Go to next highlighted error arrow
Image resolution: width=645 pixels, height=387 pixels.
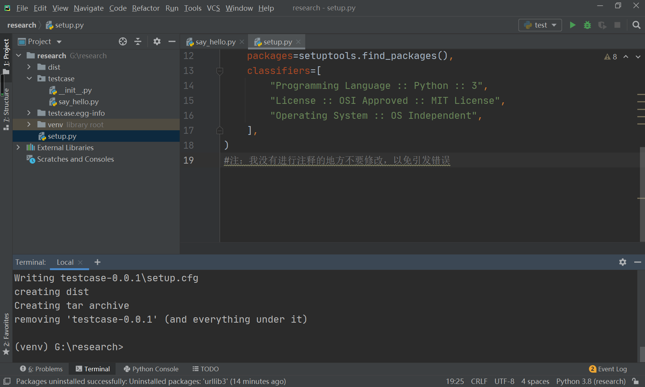coord(638,57)
